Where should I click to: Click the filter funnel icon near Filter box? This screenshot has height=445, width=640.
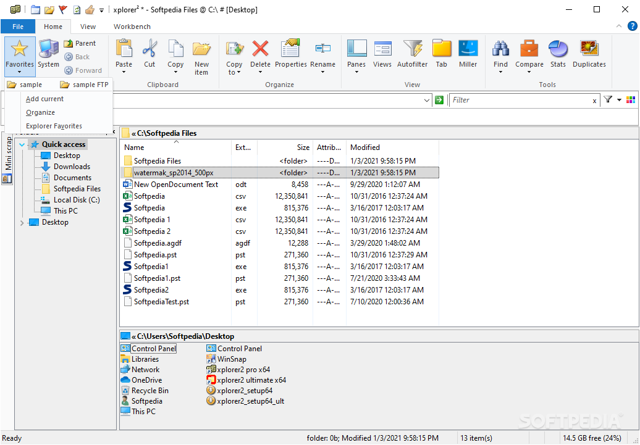click(x=608, y=99)
